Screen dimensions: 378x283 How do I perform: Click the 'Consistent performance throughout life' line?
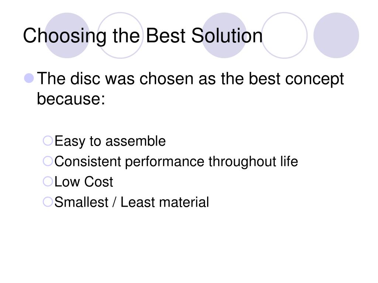pos(176,161)
